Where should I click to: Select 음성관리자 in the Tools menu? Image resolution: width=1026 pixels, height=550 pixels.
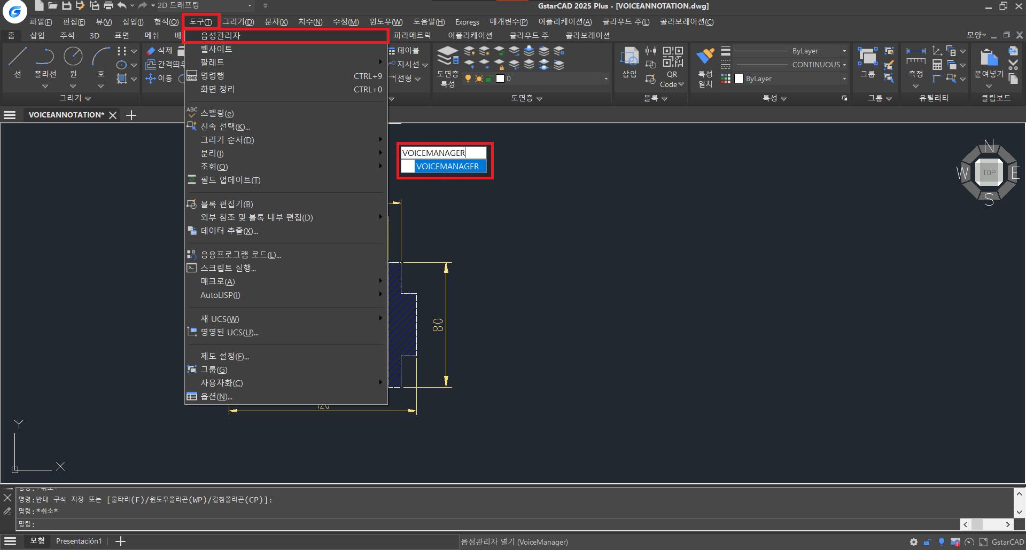coord(286,36)
